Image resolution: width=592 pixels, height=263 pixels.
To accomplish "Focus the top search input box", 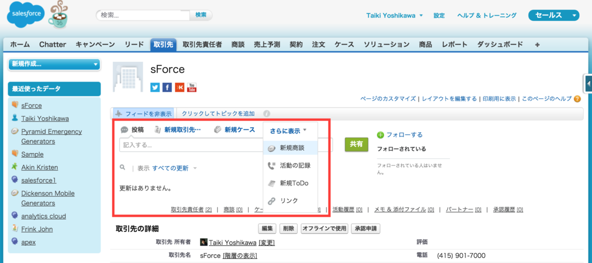I will pyautogui.click(x=143, y=16).
